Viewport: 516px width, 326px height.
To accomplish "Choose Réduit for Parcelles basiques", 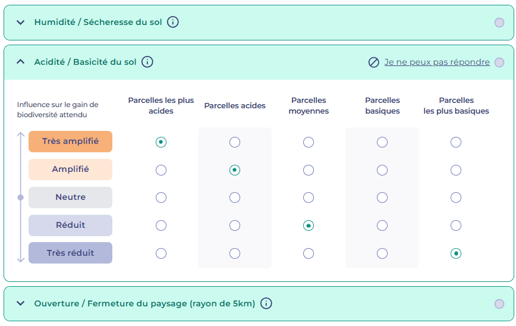I will pos(382,225).
